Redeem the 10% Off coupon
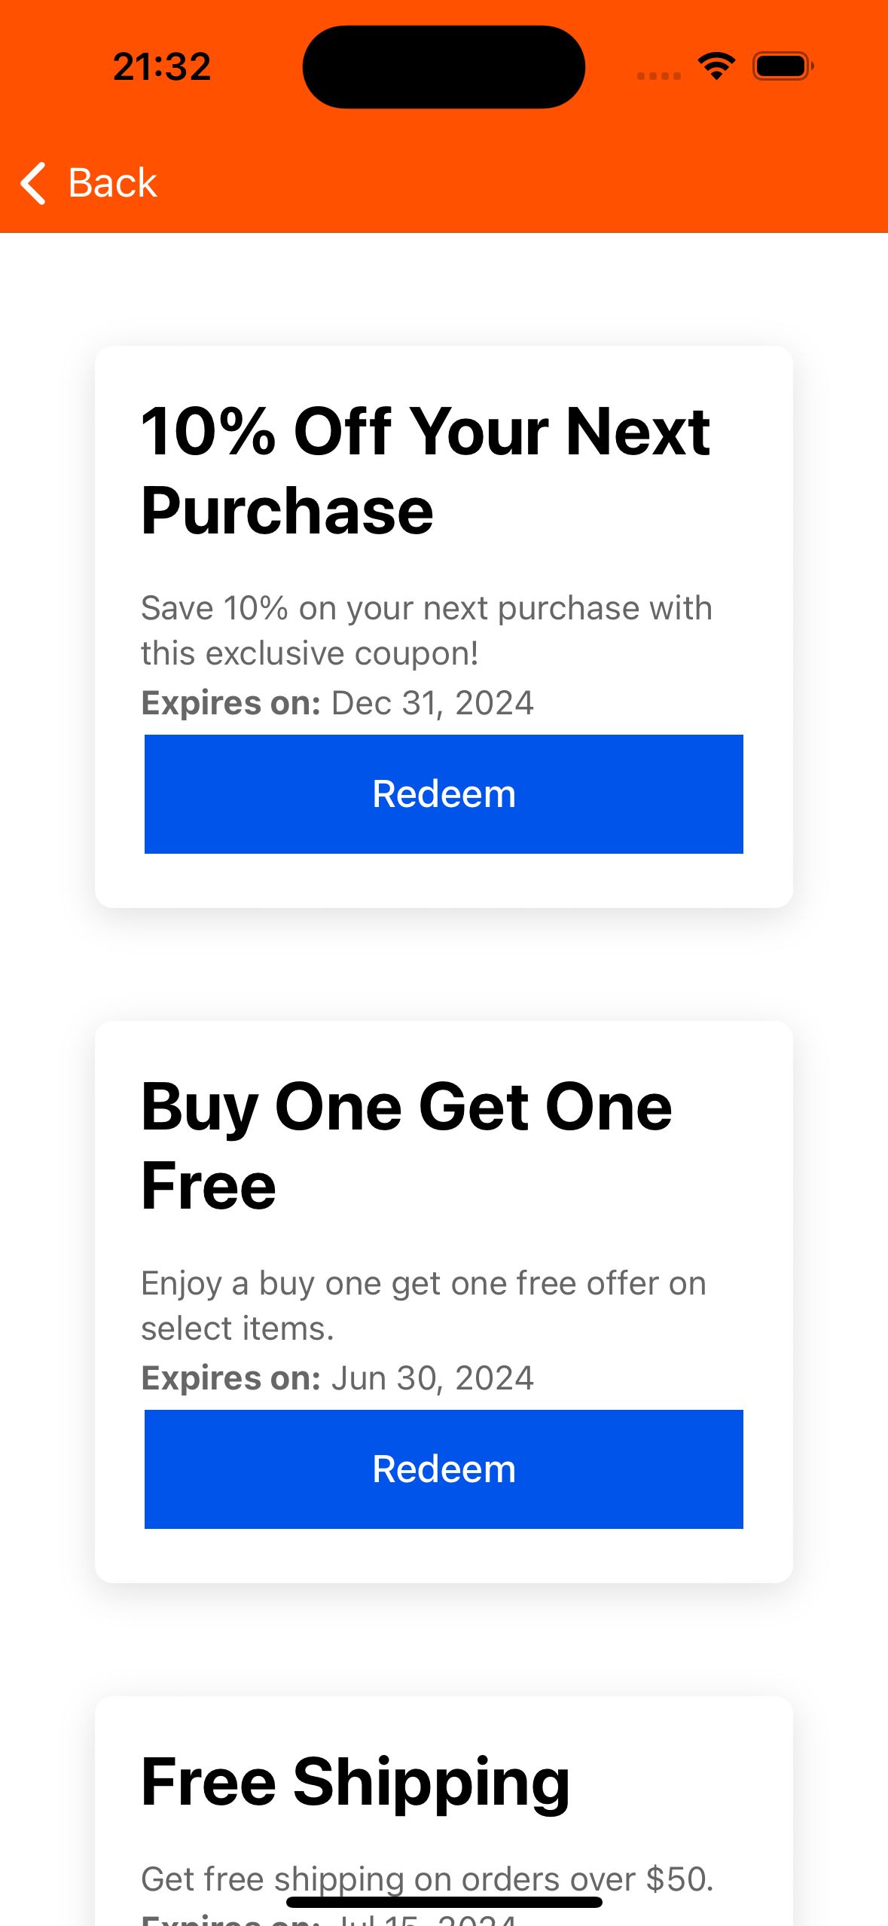Viewport: 888px width, 1926px height. coord(444,794)
